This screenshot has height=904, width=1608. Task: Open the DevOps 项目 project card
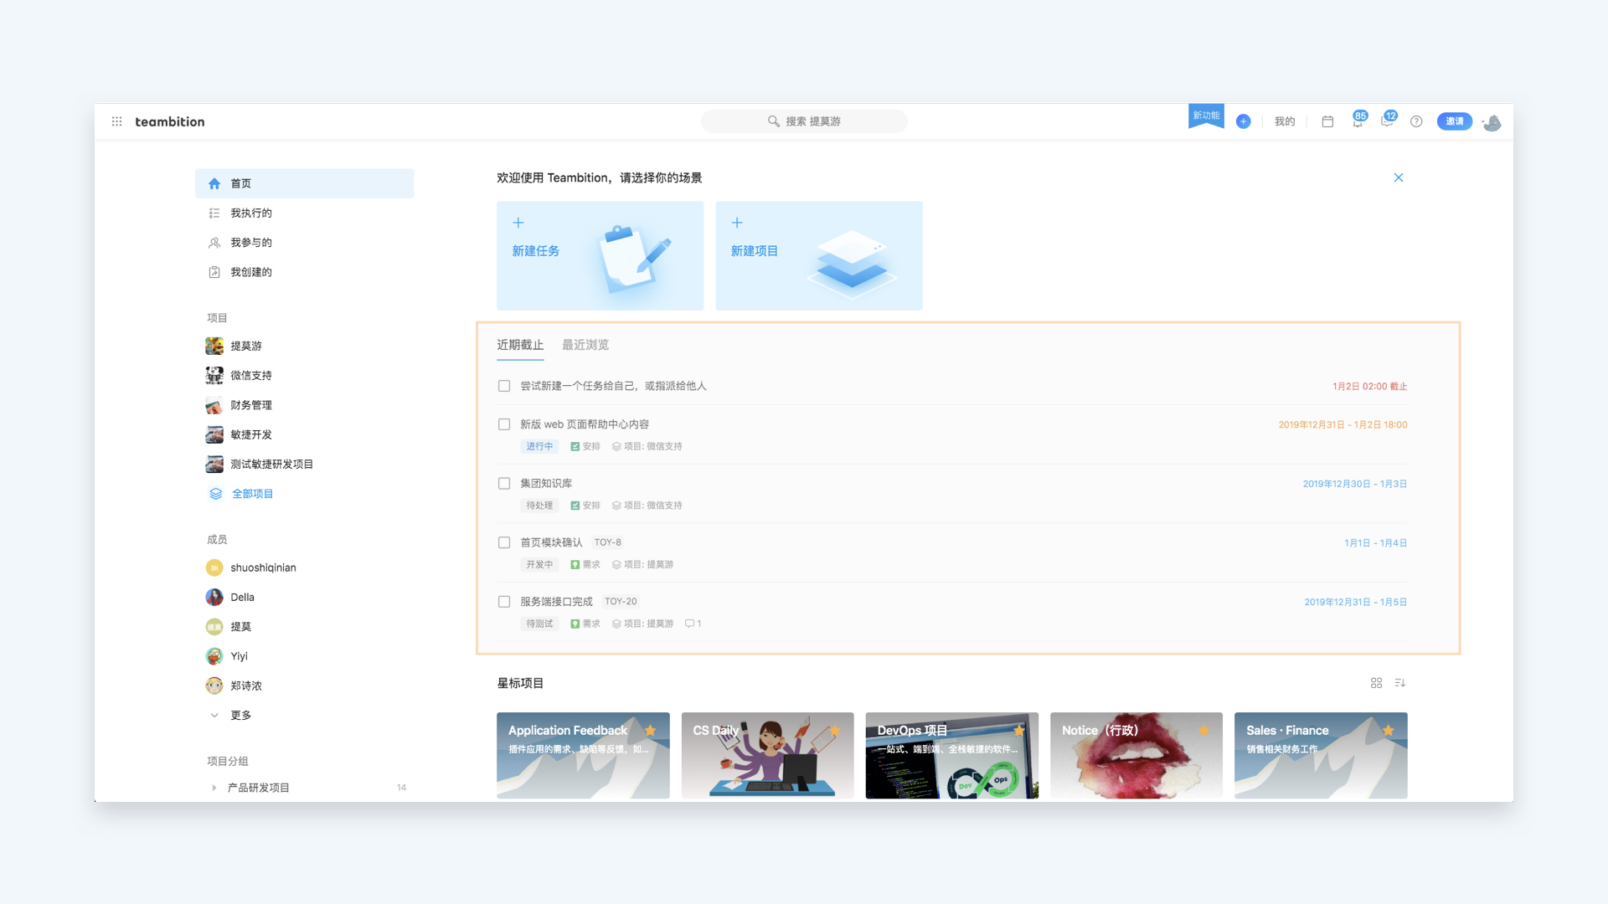point(952,755)
